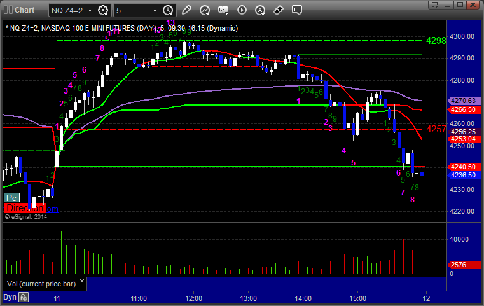
Task: Open the GET studies menu
Action: point(223,10)
